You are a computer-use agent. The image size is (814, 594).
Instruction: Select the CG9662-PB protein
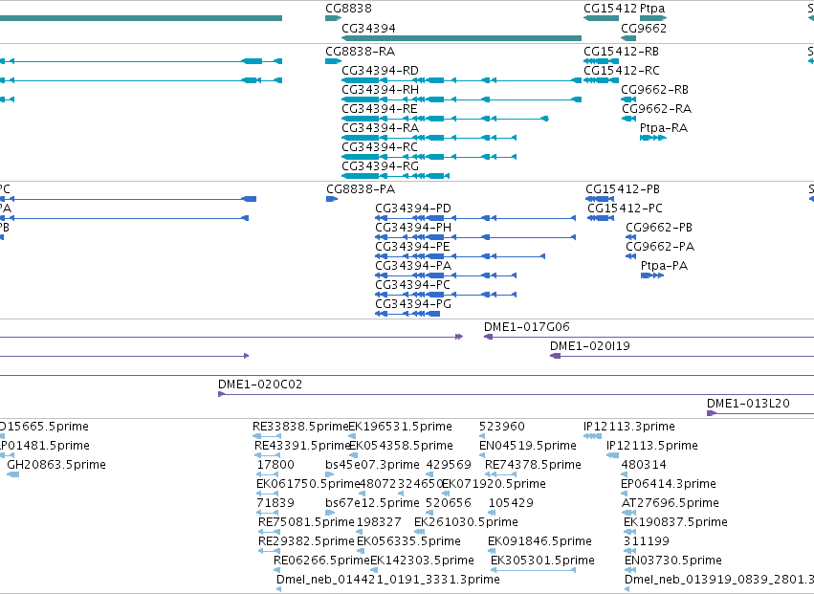tap(658, 228)
